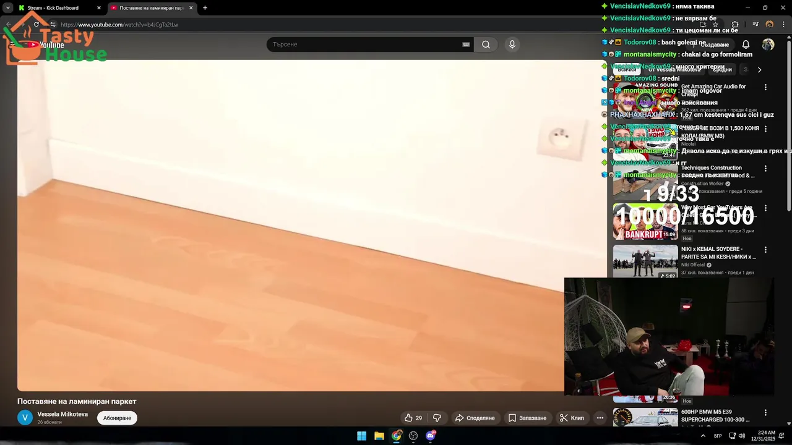Open the Techniques Construction thumbnail
Viewport: 792px width, 445px height.
(x=645, y=182)
